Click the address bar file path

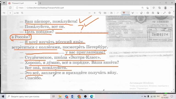coord(45,8)
